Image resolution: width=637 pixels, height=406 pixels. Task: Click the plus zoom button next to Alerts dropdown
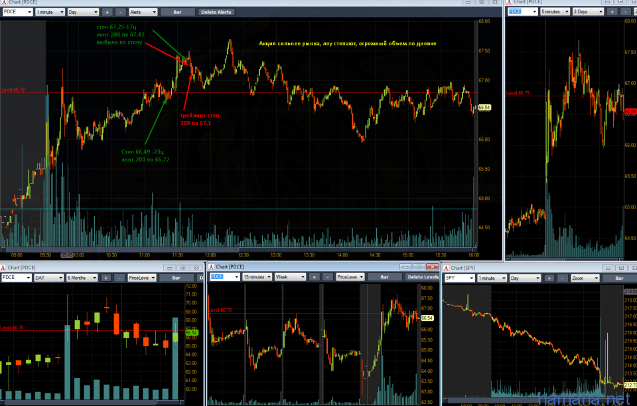(x=107, y=12)
